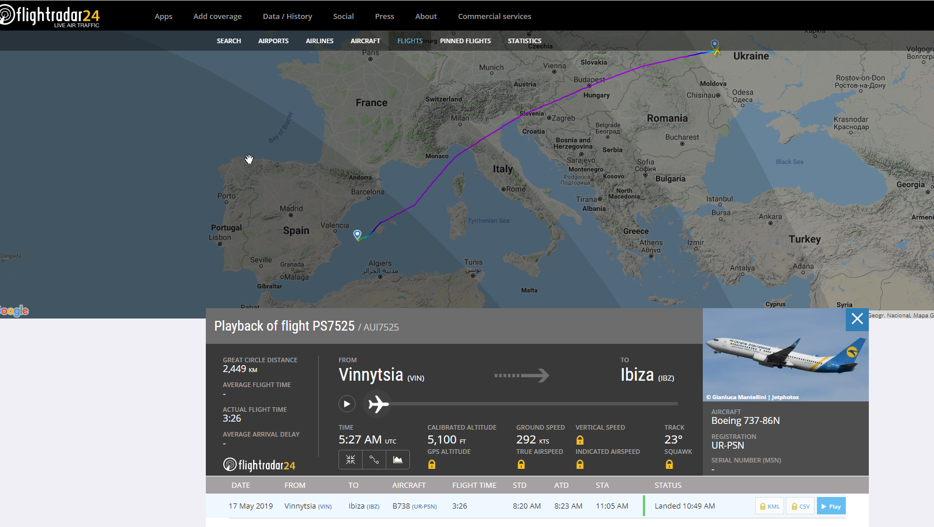
Task: Click the center-map collapse arrows icon
Action: tap(351, 460)
